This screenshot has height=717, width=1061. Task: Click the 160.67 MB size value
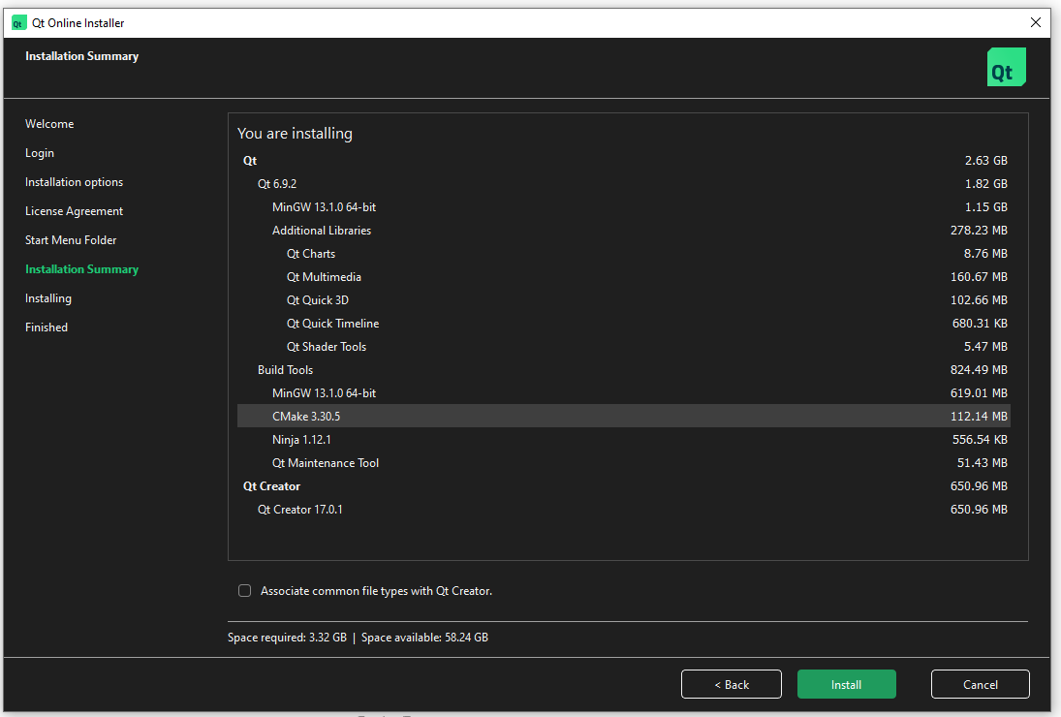pyautogui.click(x=979, y=277)
